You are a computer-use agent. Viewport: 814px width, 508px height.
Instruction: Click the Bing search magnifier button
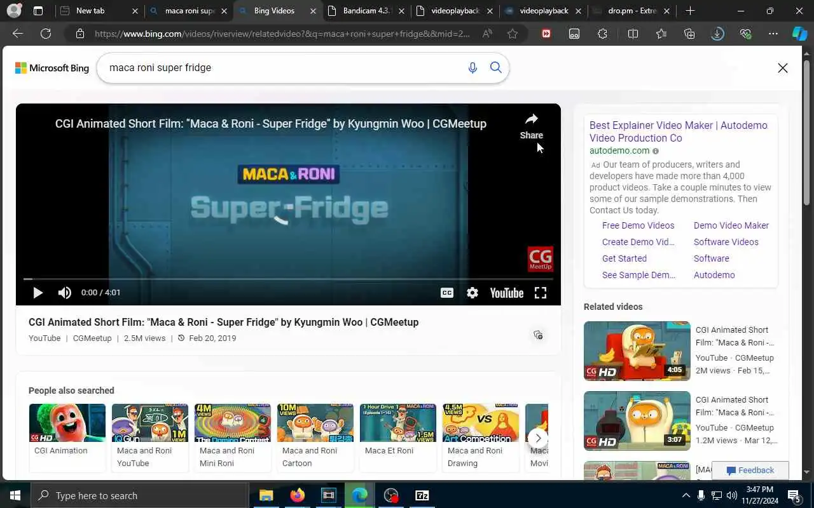496,68
